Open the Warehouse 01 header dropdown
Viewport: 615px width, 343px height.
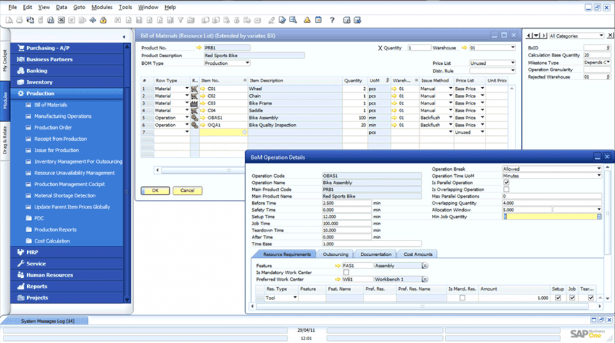(x=513, y=47)
